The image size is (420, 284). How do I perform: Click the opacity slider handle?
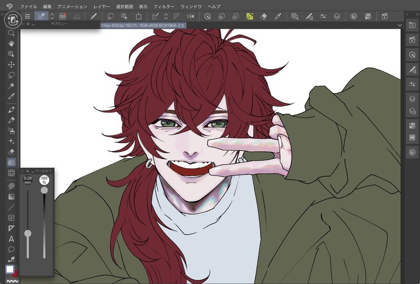point(44,190)
